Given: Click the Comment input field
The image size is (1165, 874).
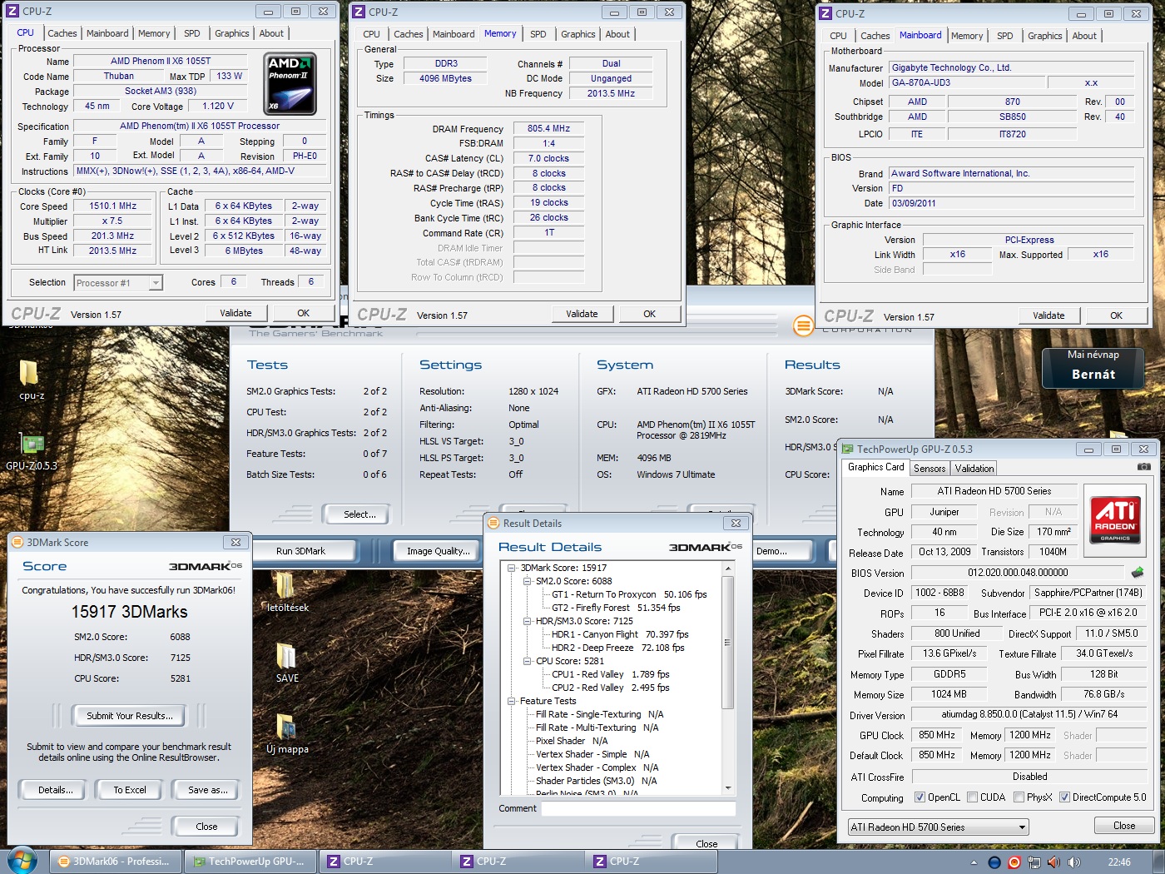Looking at the screenshot, I should click(638, 808).
